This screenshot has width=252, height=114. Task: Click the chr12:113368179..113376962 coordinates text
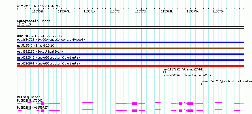(39, 6)
